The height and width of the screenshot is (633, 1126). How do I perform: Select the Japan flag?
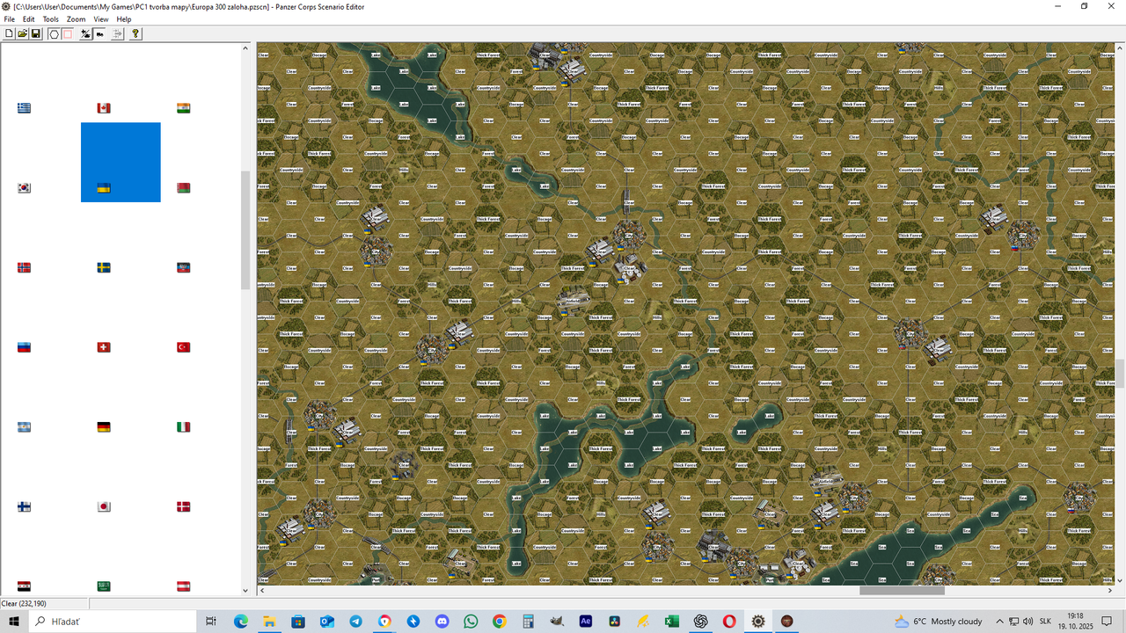point(104,506)
